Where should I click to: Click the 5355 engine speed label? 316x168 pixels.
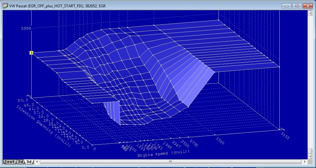pos(285,136)
